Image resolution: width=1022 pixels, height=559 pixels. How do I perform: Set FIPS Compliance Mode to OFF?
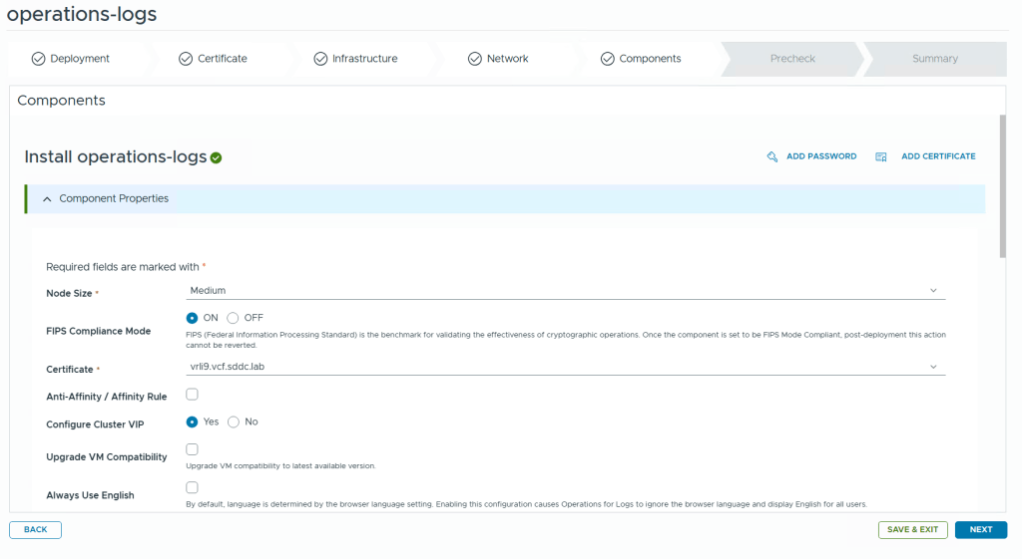coord(233,318)
